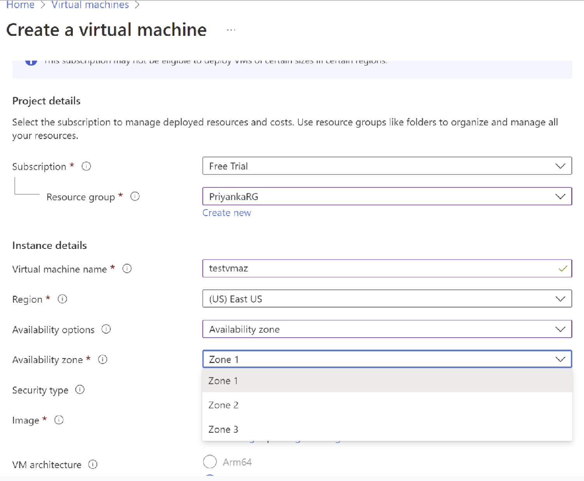Show info tooltip for Subscription

click(86, 166)
